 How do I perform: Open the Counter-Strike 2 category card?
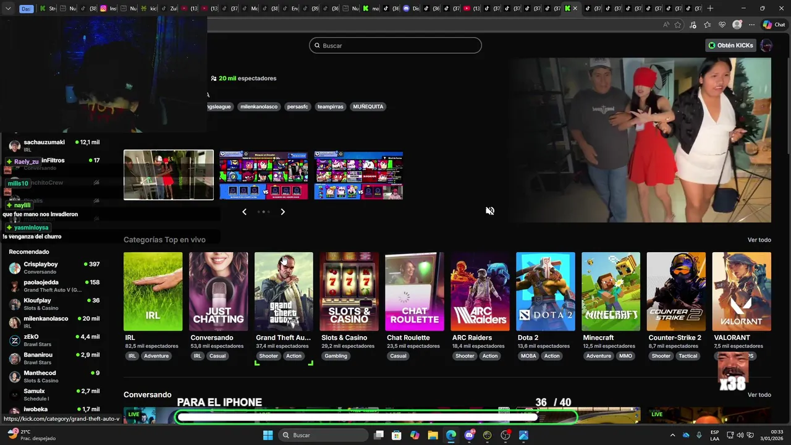pyautogui.click(x=676, y=292)
